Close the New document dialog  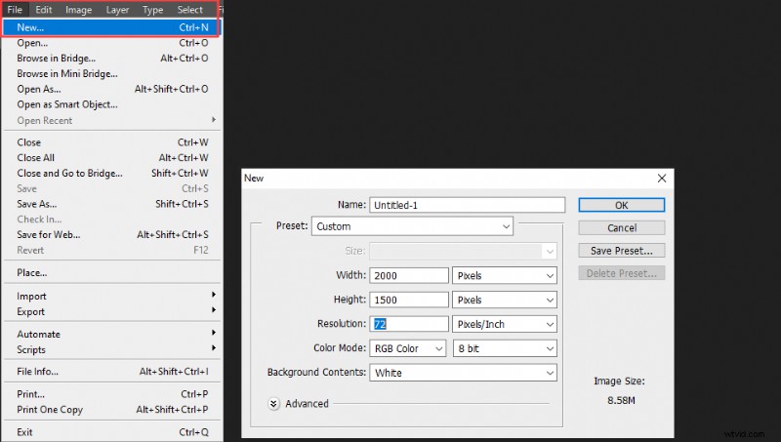click(662, 178)
